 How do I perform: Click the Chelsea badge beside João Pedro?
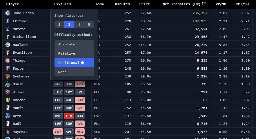[8, 13]
